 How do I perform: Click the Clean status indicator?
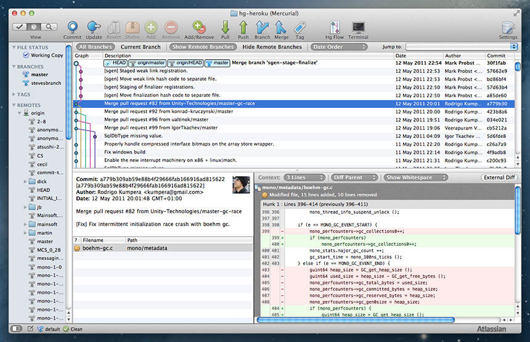pyautogui.click(x=73, y=328)
